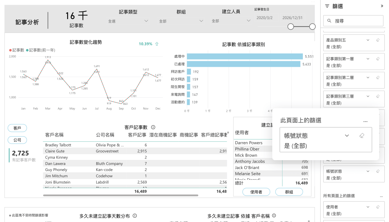The image size is (389, 222).
Task: Expand the popup 帳號狀態 chevron
Action: point(347,136)
